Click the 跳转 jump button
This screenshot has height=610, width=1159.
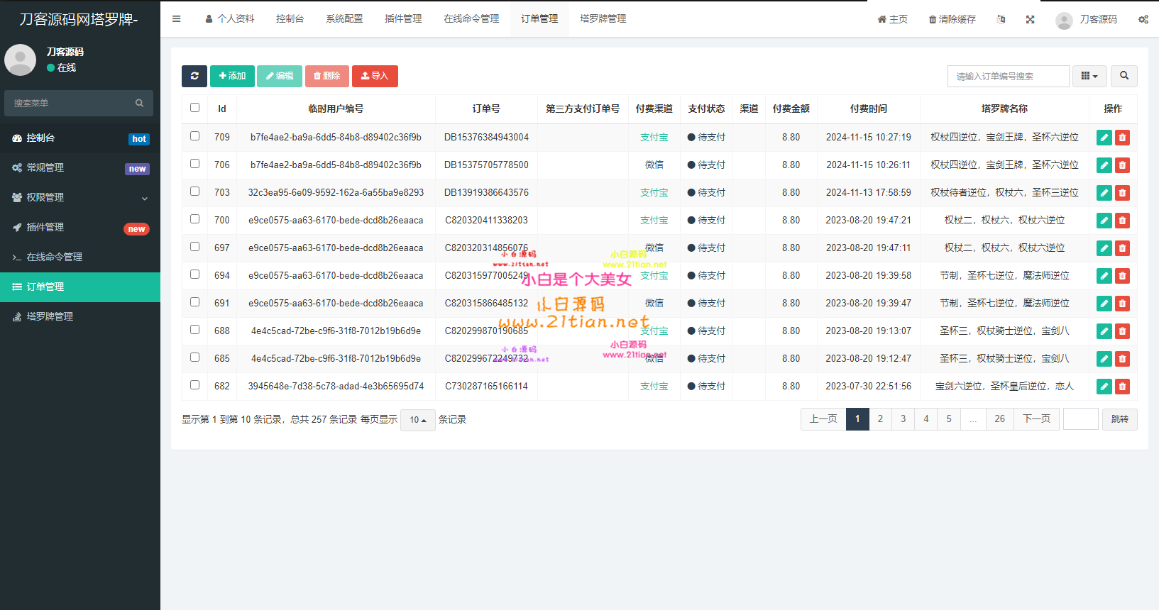click(1120, 419)
